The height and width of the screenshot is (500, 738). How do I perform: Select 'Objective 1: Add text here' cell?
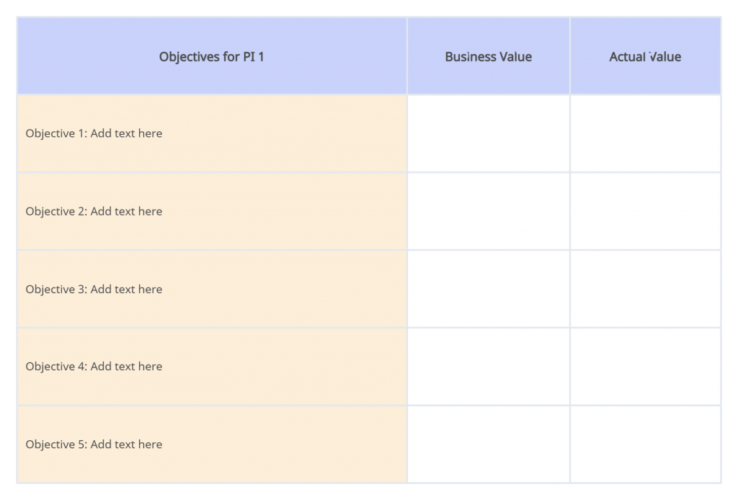[x=212, y=133]
